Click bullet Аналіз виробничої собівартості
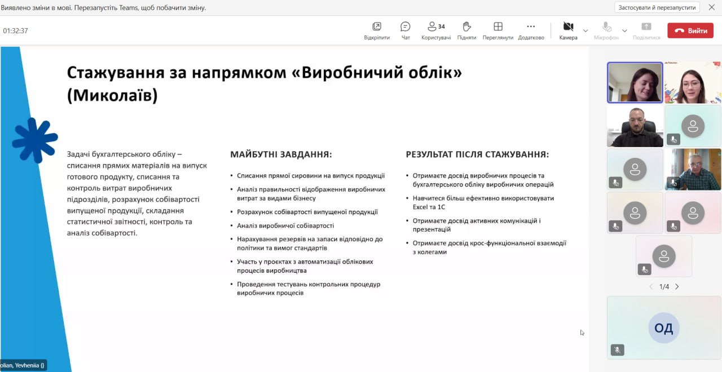Image resolution: width=722 pixels, height=372 pixels. (x=285, y=225)
